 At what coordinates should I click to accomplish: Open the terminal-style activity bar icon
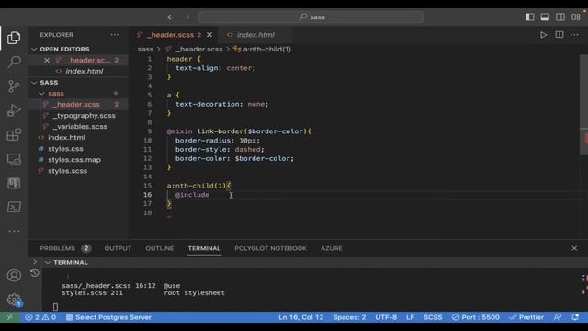coord(14,207)
